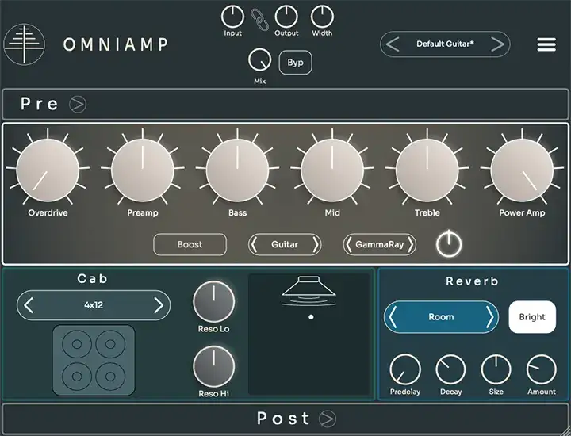
Task: Select the previous cab before 4x12
Action: coord(29,305)
